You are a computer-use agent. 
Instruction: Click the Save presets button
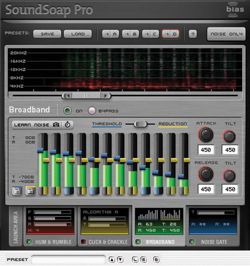coord(47,34)
